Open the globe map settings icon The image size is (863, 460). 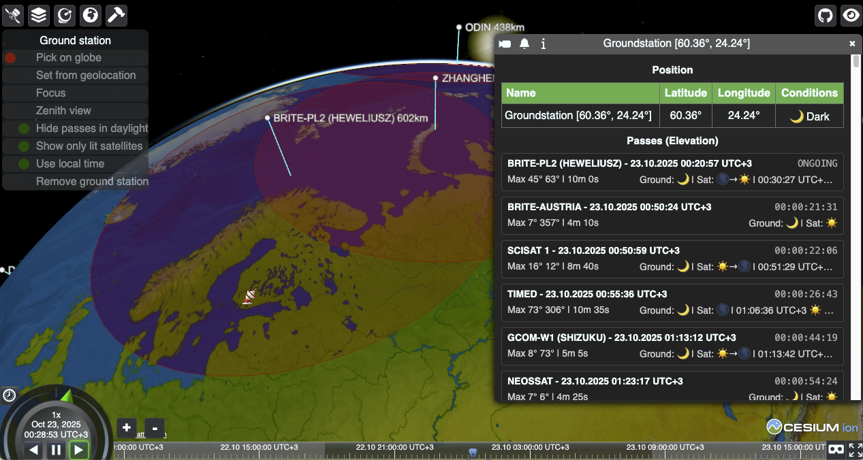[91, 14]
